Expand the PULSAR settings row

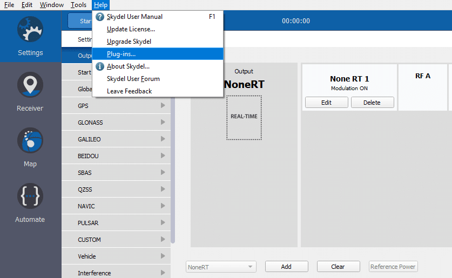[116, 223]
